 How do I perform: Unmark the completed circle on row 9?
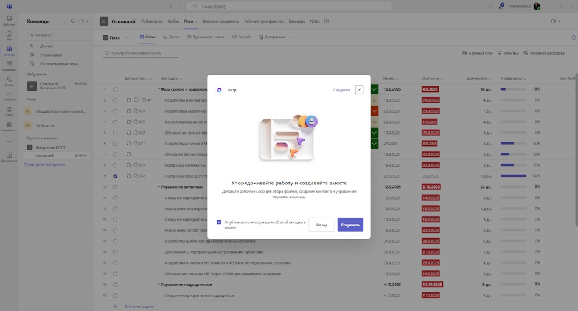click(x=116, y=176)
